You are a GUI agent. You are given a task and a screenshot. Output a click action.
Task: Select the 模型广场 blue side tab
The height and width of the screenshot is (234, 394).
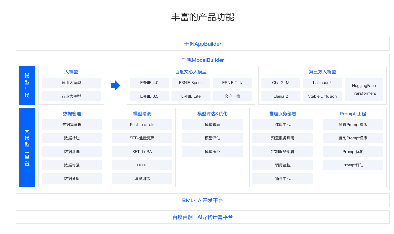click(27, 85)
